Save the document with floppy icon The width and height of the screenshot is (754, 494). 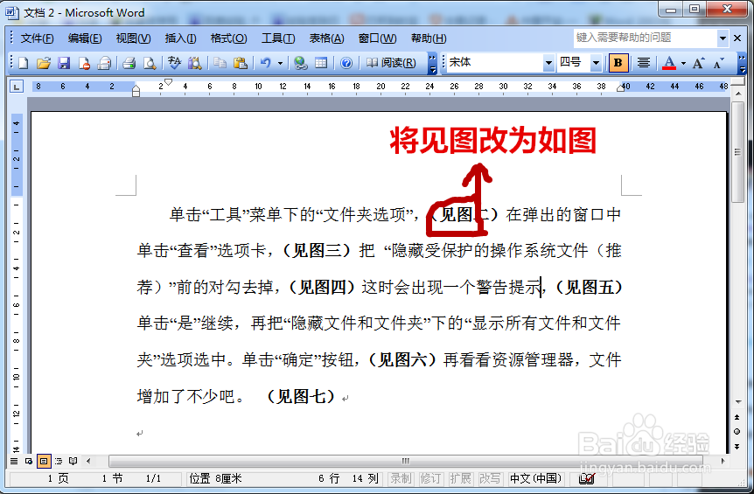coord(64,63)
